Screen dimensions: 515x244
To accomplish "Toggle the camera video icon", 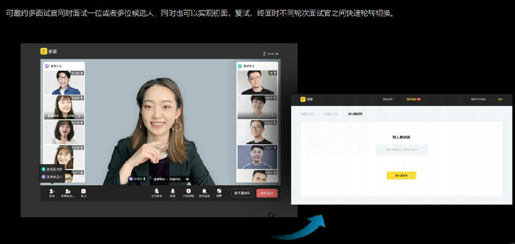I will (x=188, y=192).
